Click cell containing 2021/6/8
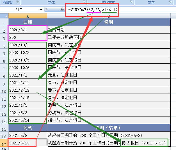The width and height of the screenshot is (176, 150). pyautogui.click(x=28, y=135)
